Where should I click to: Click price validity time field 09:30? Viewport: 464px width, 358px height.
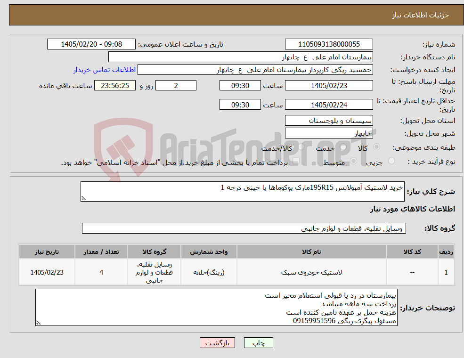(240, 105)
